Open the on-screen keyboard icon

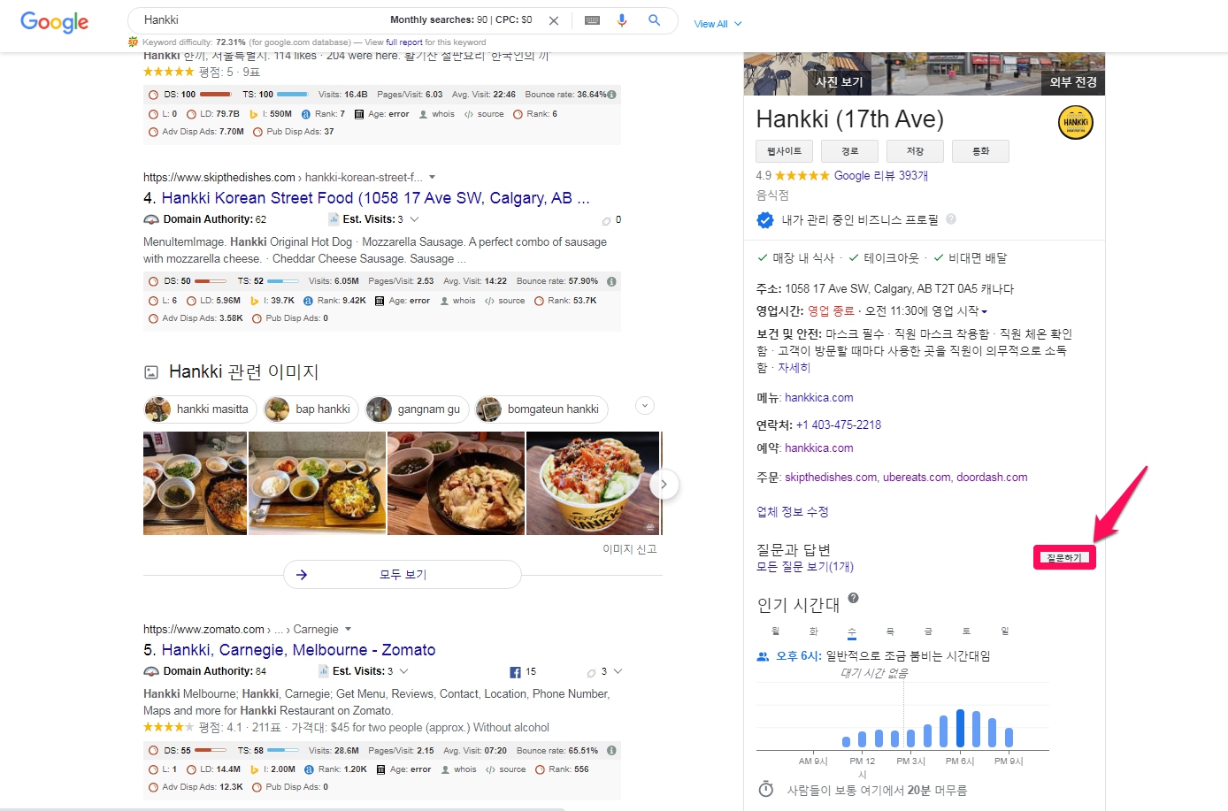pos(593,20)
